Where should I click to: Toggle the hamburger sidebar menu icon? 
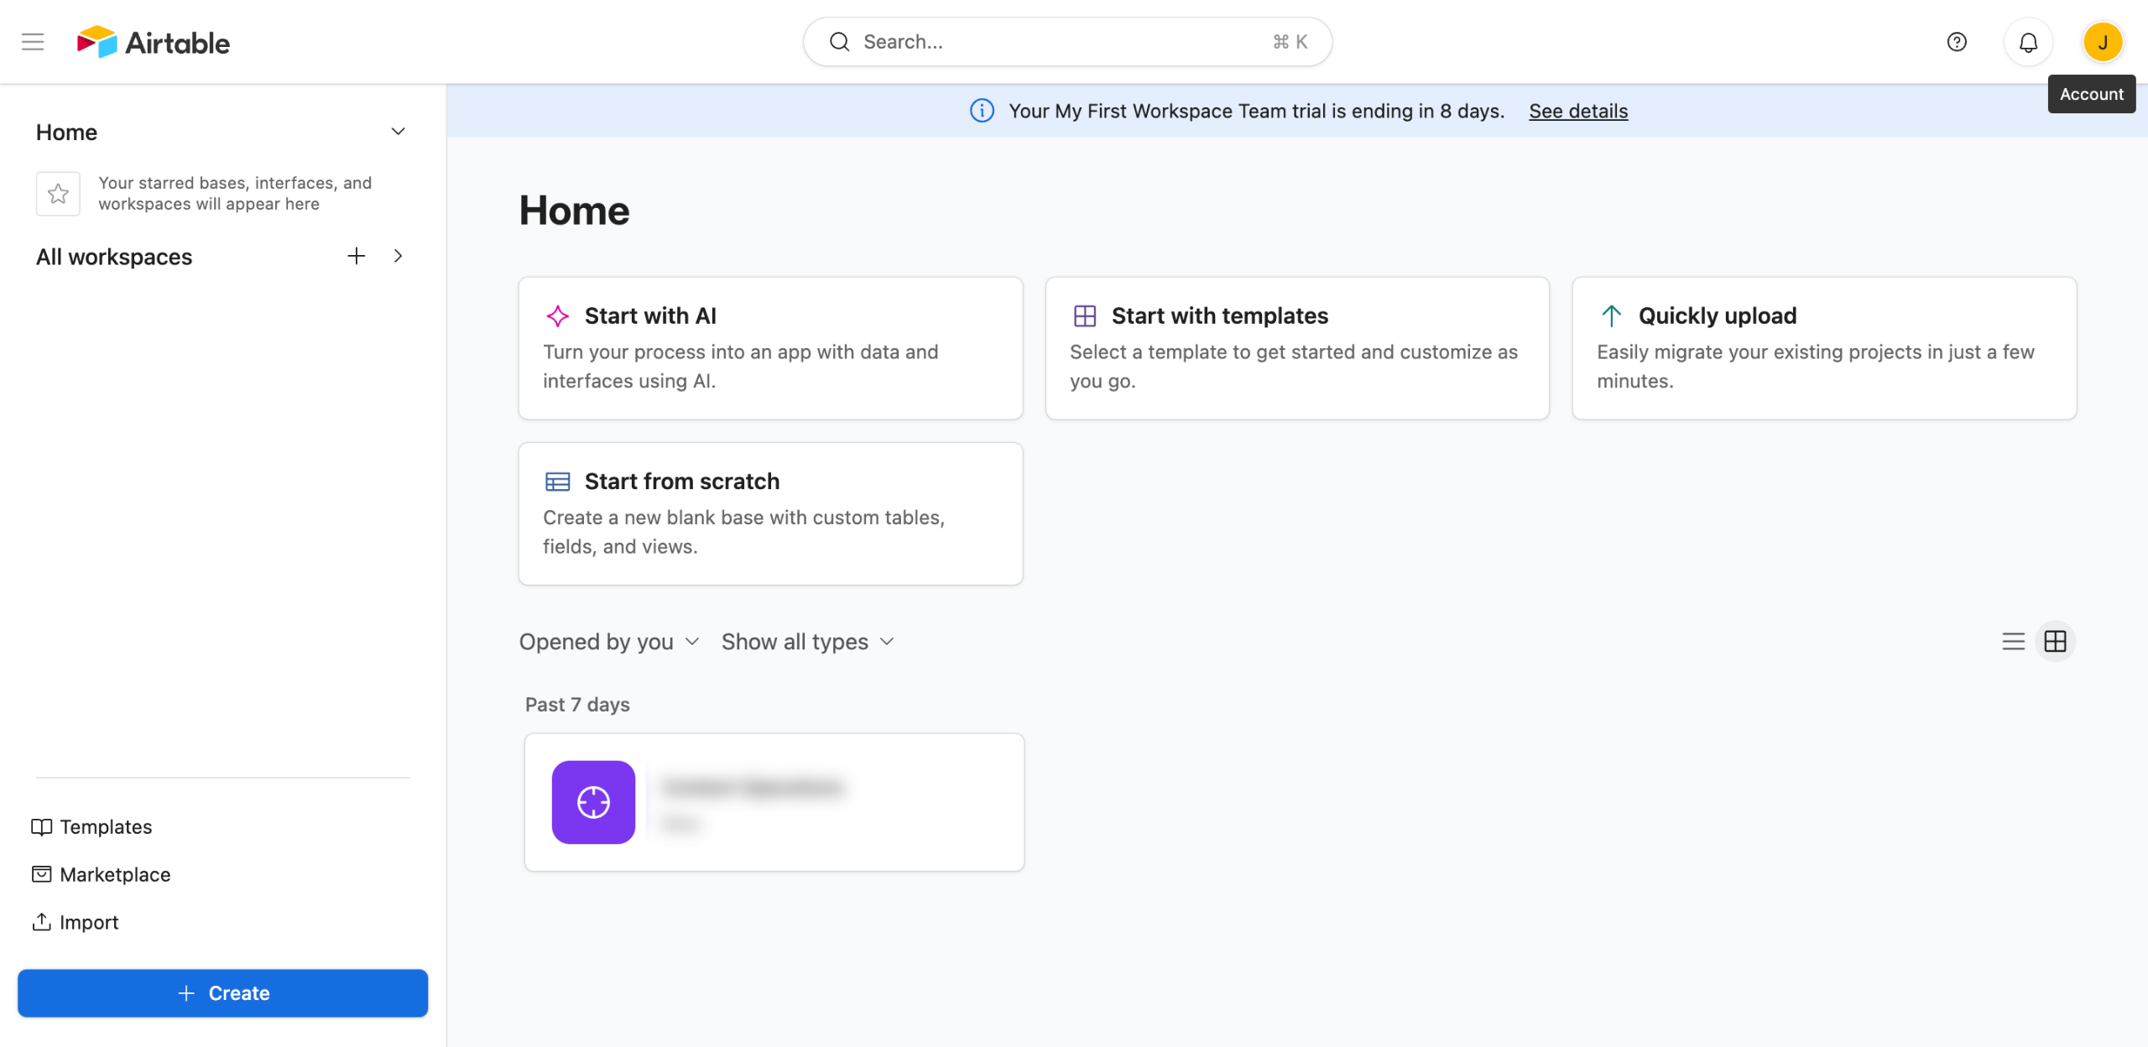[x=33, y=42]
